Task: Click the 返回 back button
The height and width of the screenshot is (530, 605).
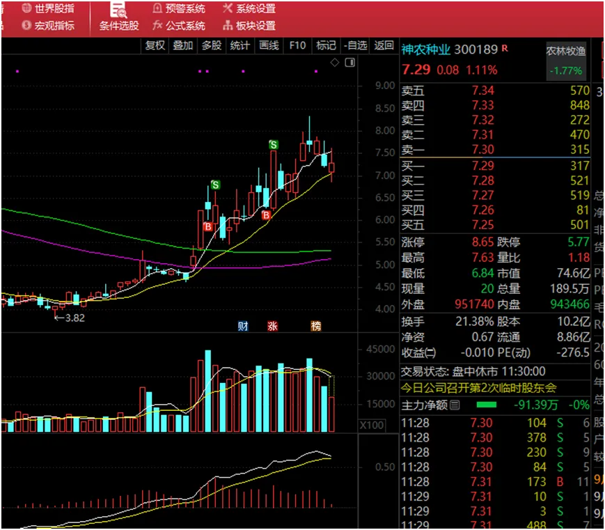Action: tap(384, 45)
